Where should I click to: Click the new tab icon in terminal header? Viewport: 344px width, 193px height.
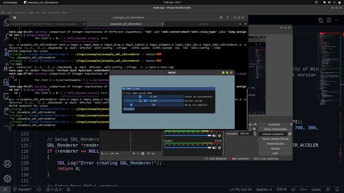tap(15, 18)
